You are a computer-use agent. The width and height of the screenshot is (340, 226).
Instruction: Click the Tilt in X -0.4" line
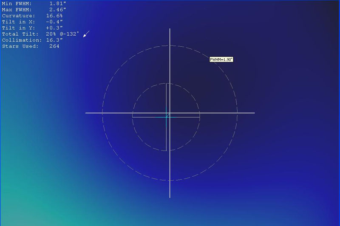click(x=32, y=22)
